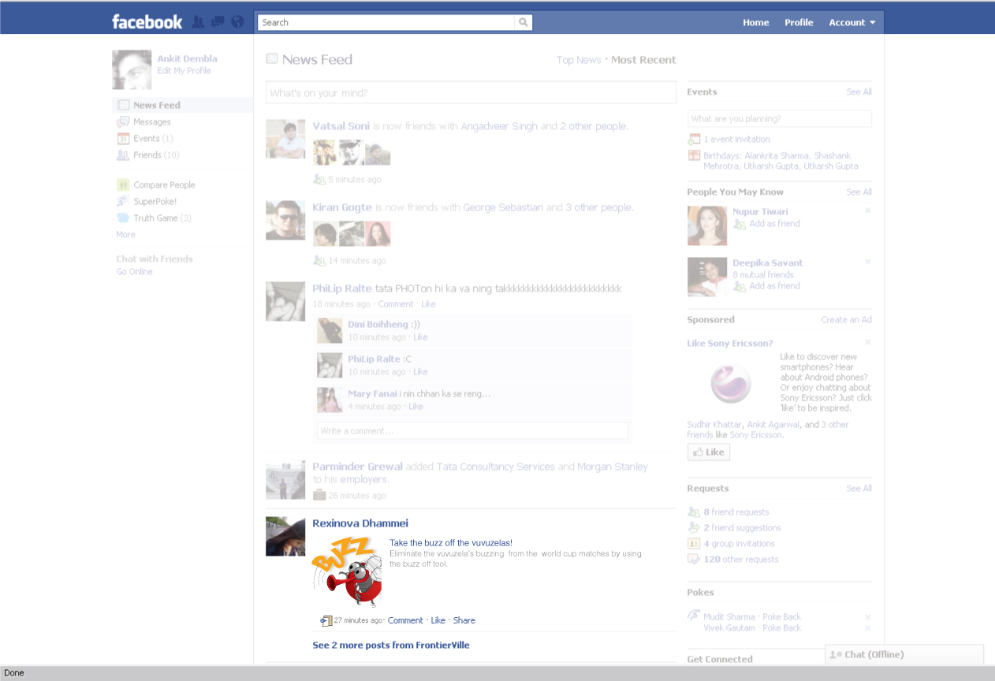Click Mary Fanai commenter name
Viewport: 995px width, 681px height.
coord(372,393)
